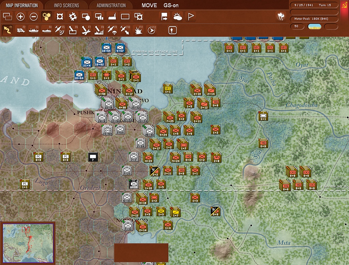Click the rectangle-with-circle map overlay icon
Screen dimensions: 349x265
pos(86,16)
